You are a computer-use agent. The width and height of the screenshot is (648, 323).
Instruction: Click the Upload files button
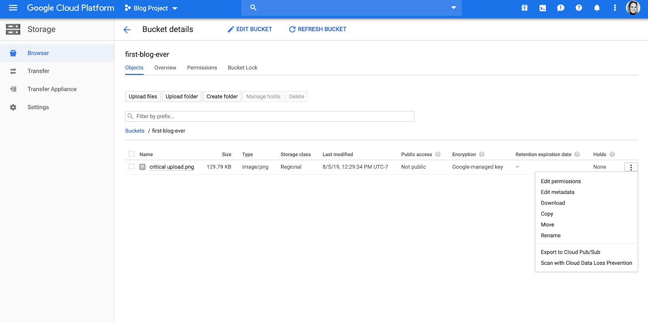tap(143, 97)
